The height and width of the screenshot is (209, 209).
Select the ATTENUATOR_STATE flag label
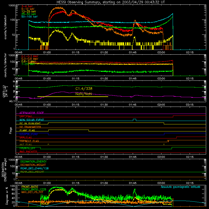click(32, 113)
